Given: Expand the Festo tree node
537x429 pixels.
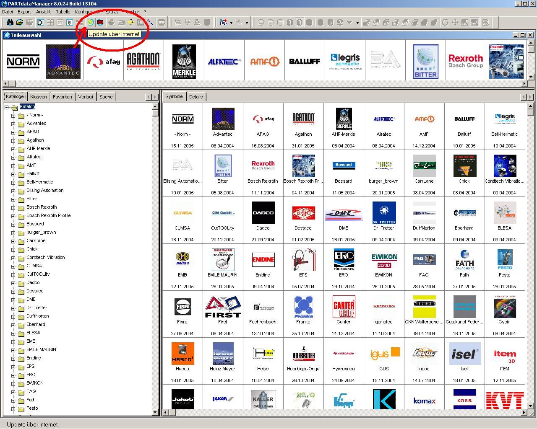Looking at the screenshot, I should 13,409.
